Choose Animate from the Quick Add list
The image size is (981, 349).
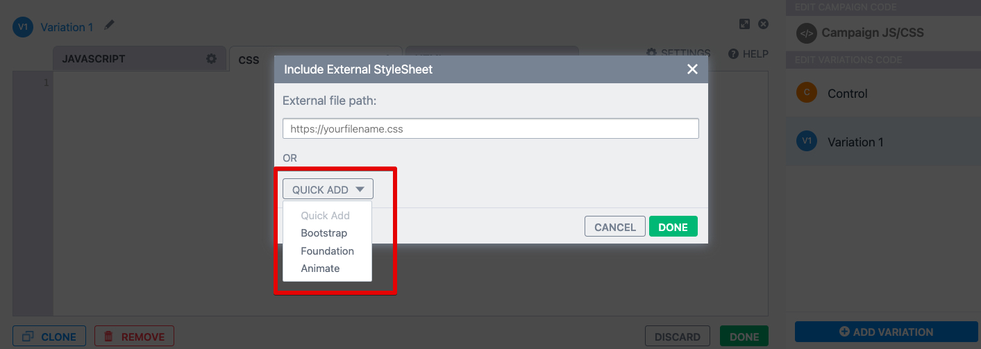pos(320,269)
